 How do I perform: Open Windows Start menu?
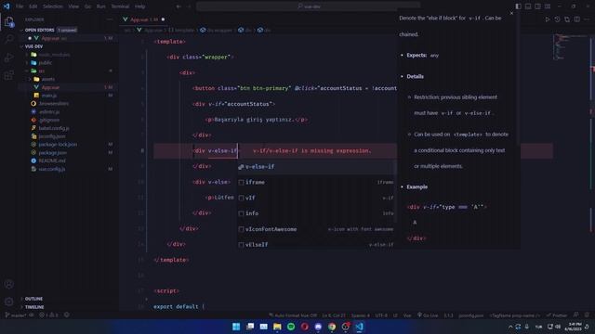click(x=236, y=327)
